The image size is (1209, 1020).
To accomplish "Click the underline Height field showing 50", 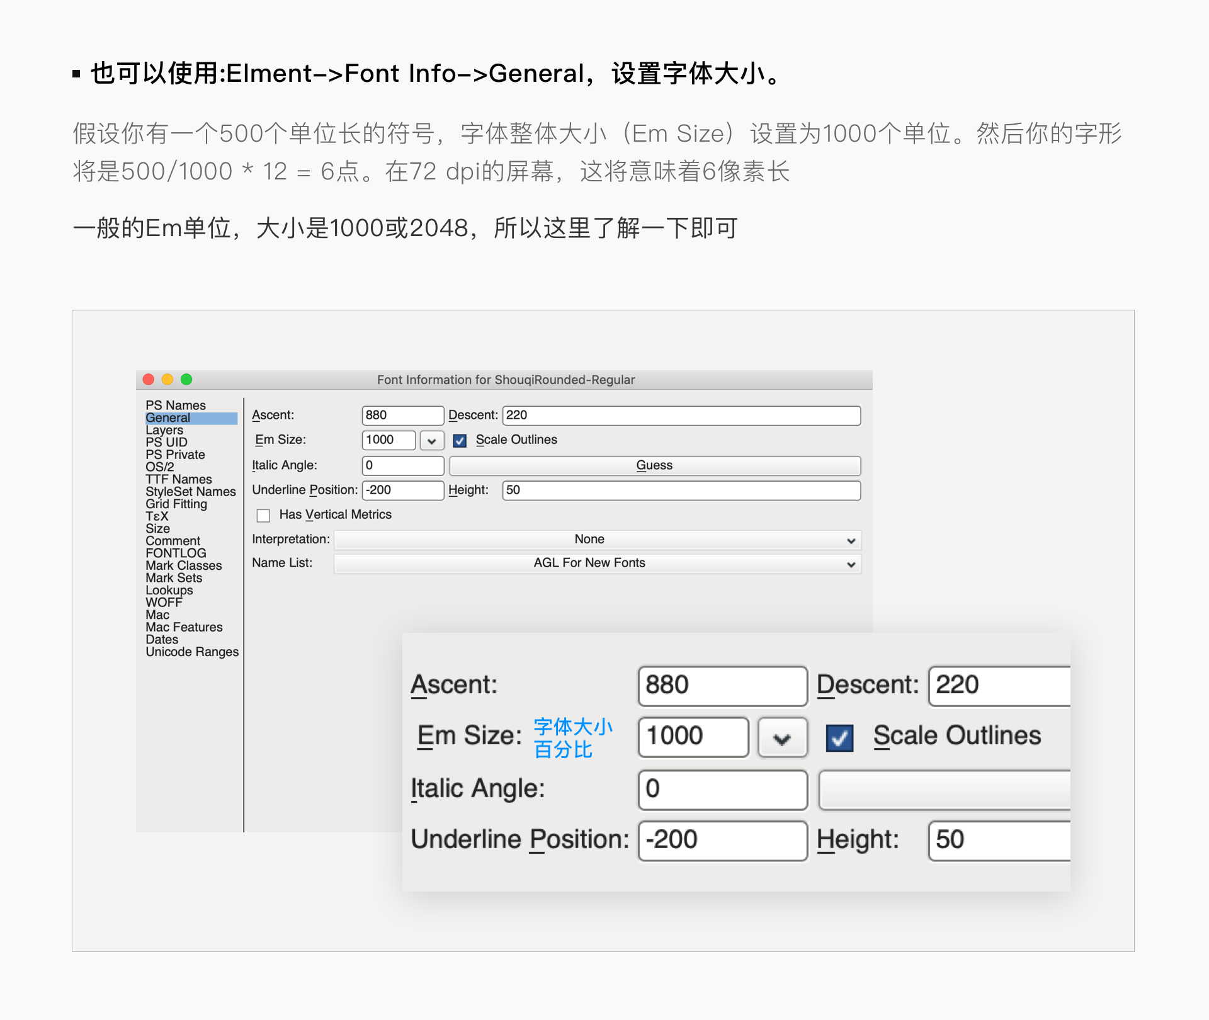I will tap(681, 490).
